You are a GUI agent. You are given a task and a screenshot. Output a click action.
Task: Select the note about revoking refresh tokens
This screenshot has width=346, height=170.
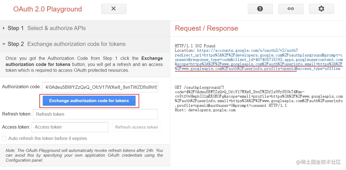coord(84,155)
